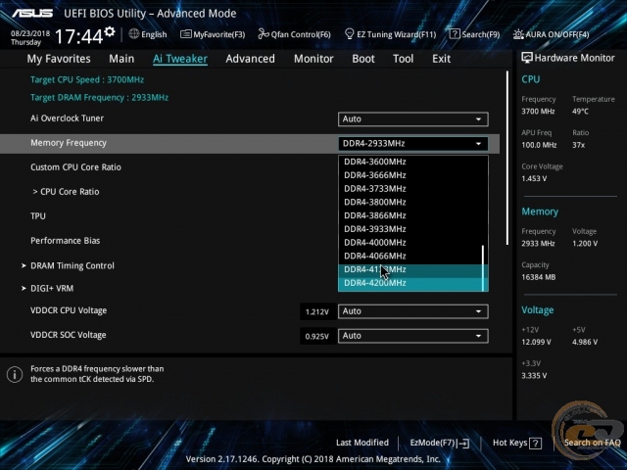Open the Advanced tab
Viewport: 627px width, 470px height.
tap(251, 59)
